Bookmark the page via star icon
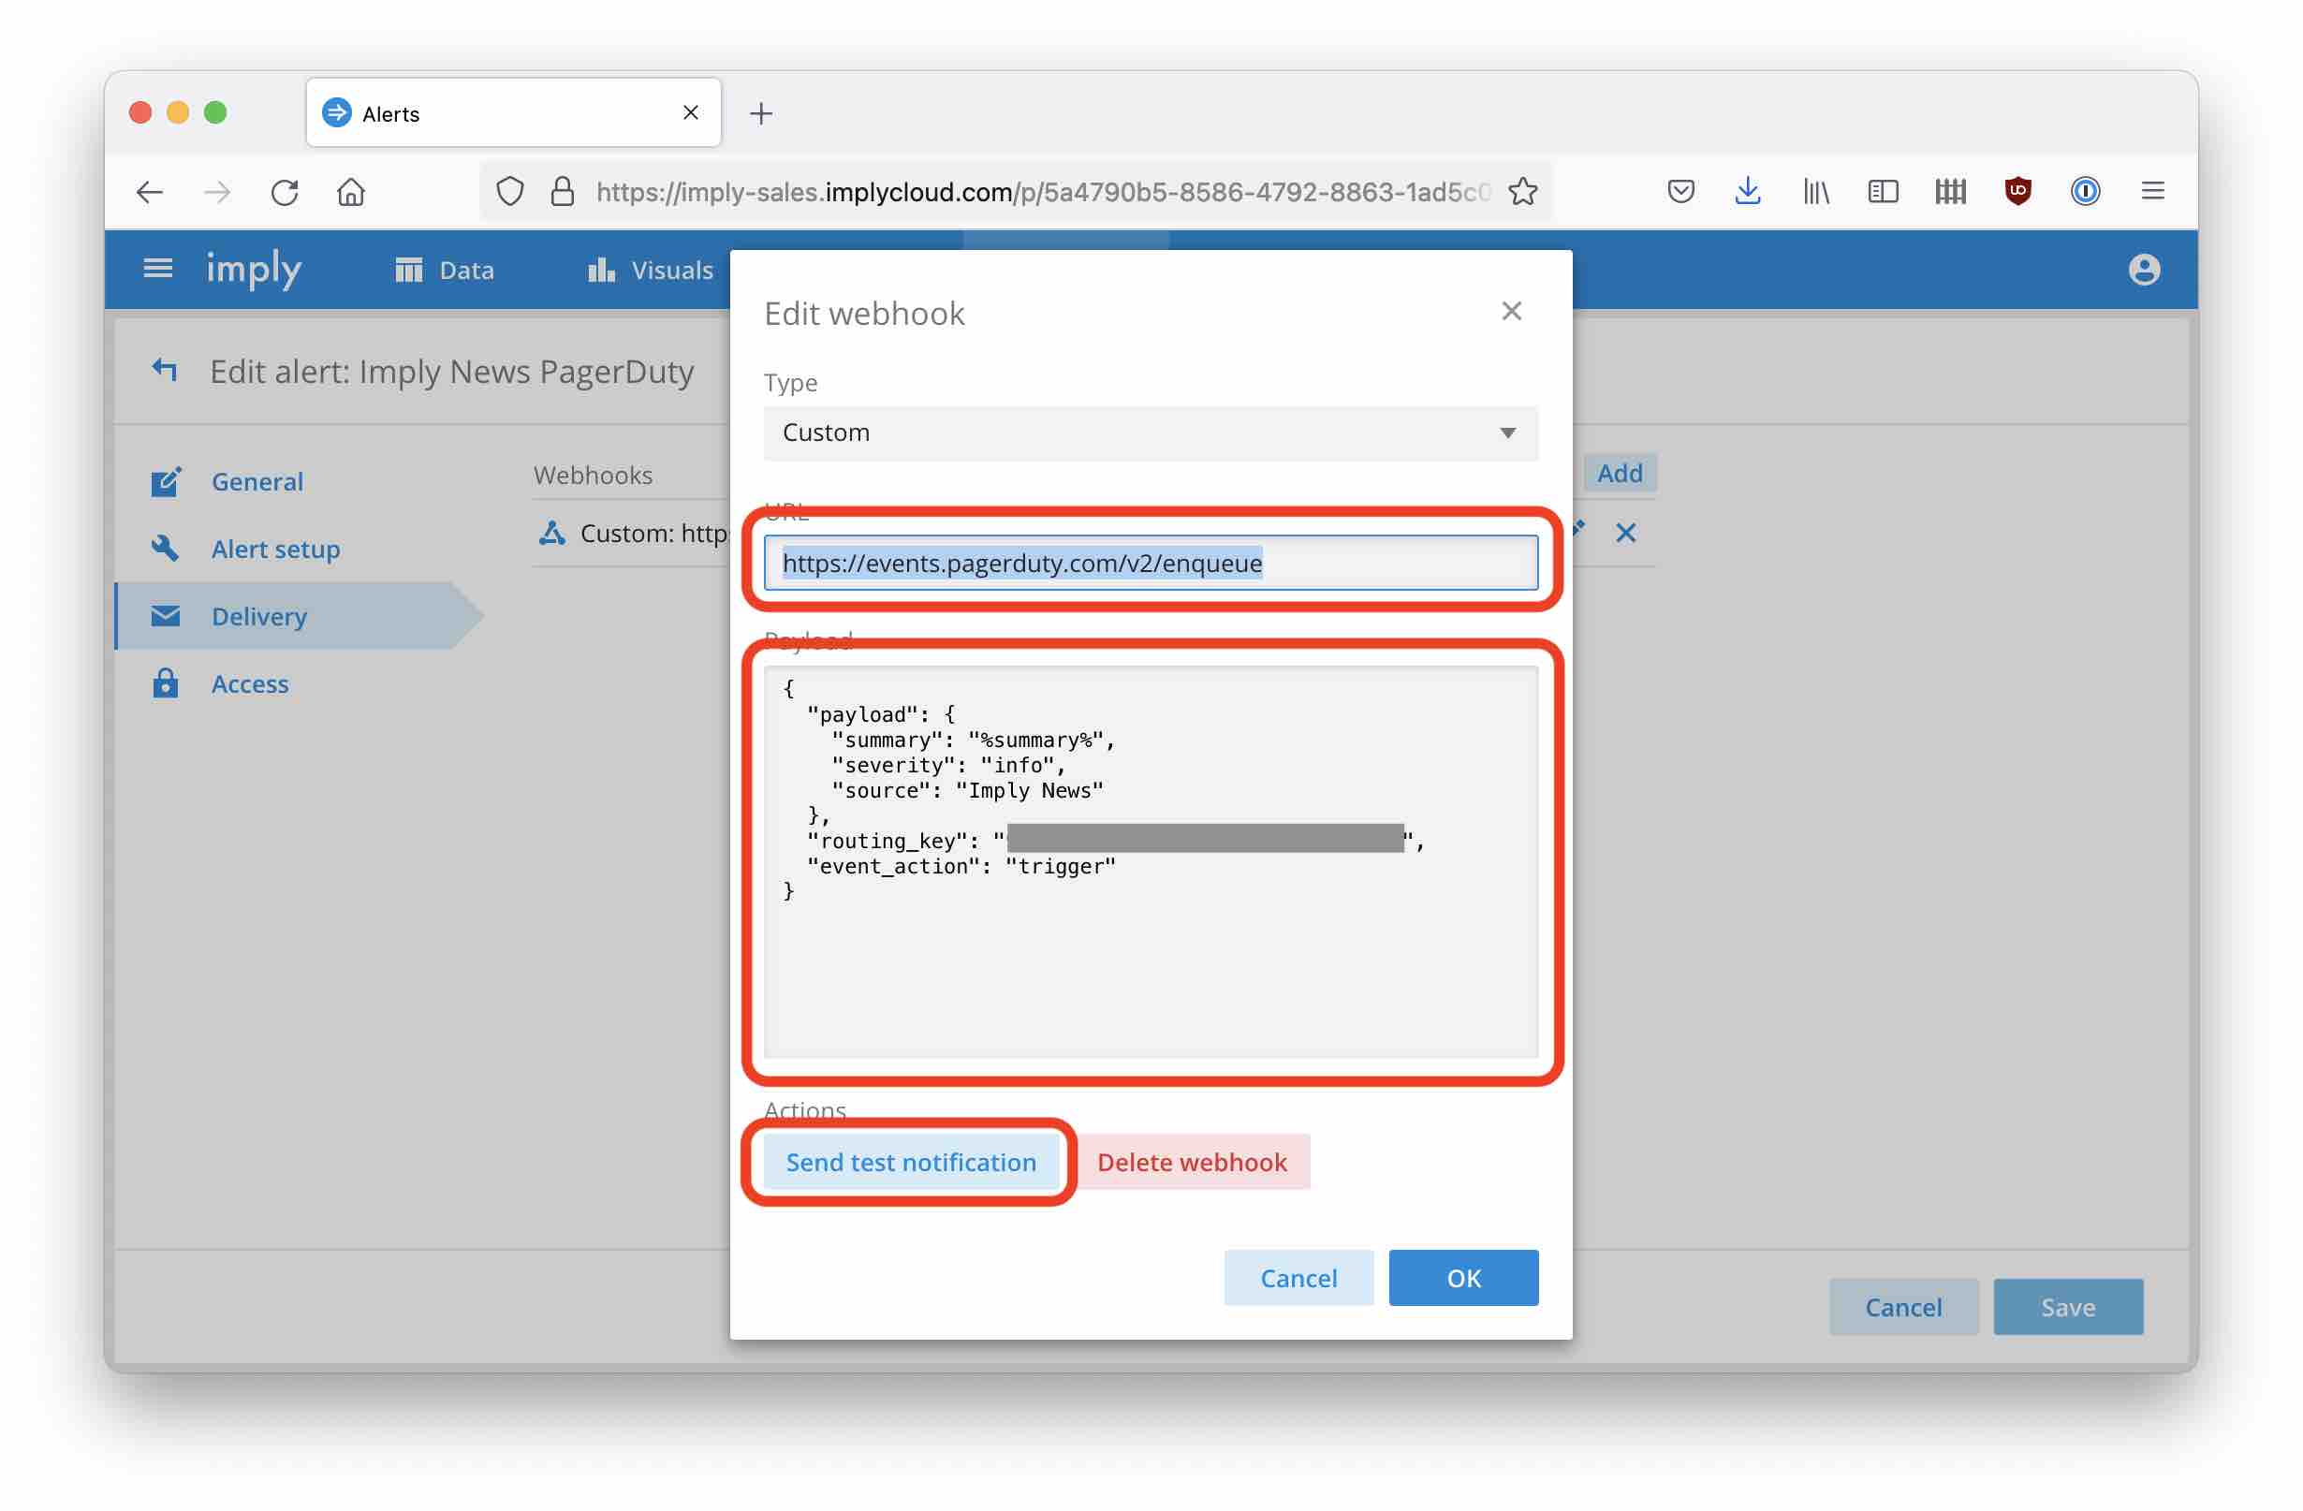Screen dimensions: 2303x1511 point(1522,191)
